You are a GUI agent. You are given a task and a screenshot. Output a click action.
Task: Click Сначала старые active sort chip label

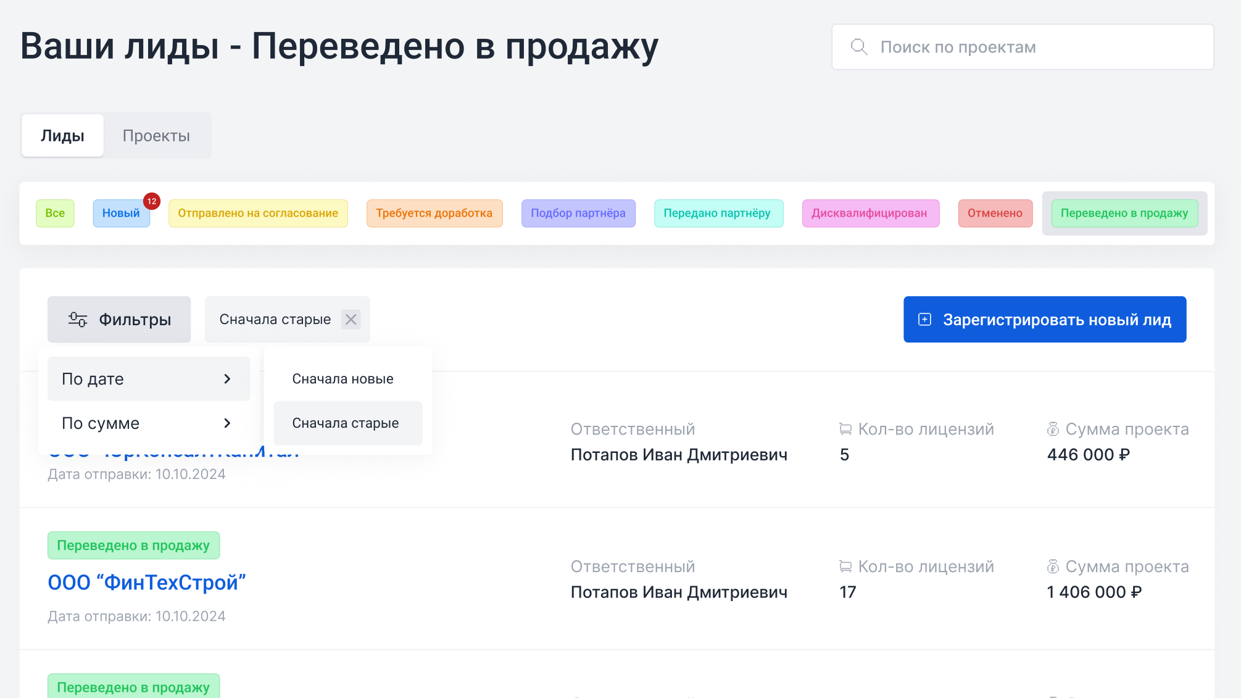(x=275, y=320)
